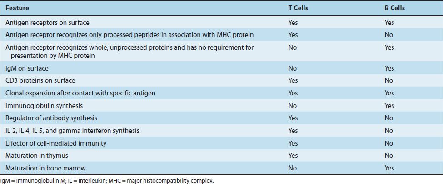This screenshot has height=184, width=443.
Task: Click B Cells value for 'CD3 proteins on surface'
Action: [389, 80]
